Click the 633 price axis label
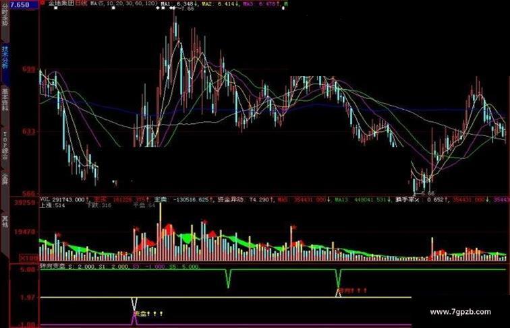 click(28, 131)
